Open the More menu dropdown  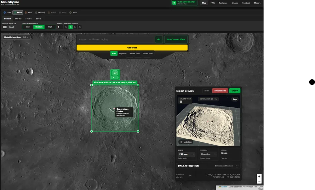pyautogui.click(x=258, y=3)
